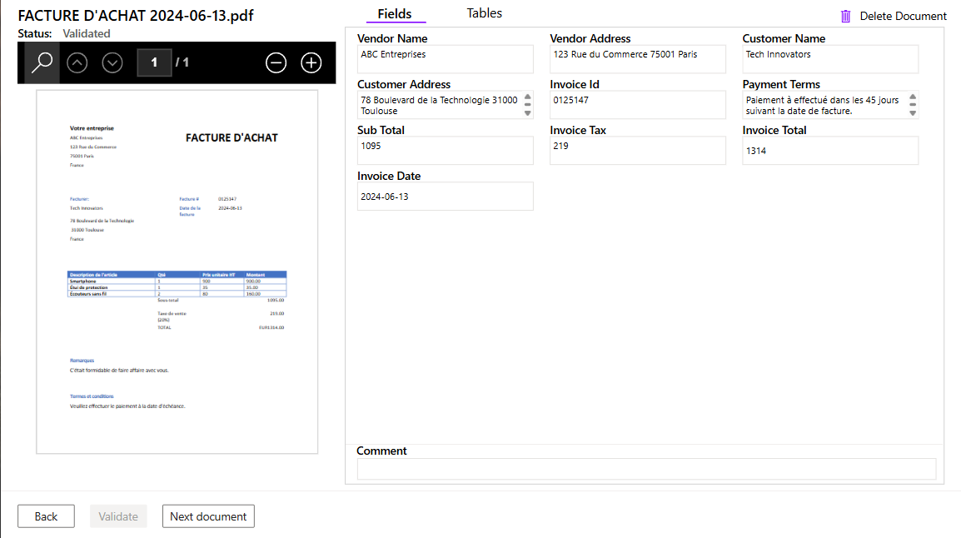Click the trash can Delete Document icon
The height and width of the screenshot is (538, 961).
(x=846, y=16)
